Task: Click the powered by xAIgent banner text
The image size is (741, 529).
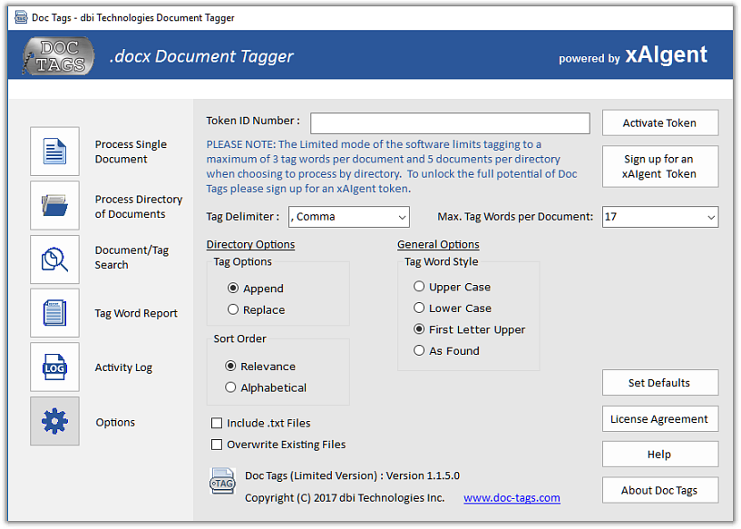Action: click(x=633, y=54)
